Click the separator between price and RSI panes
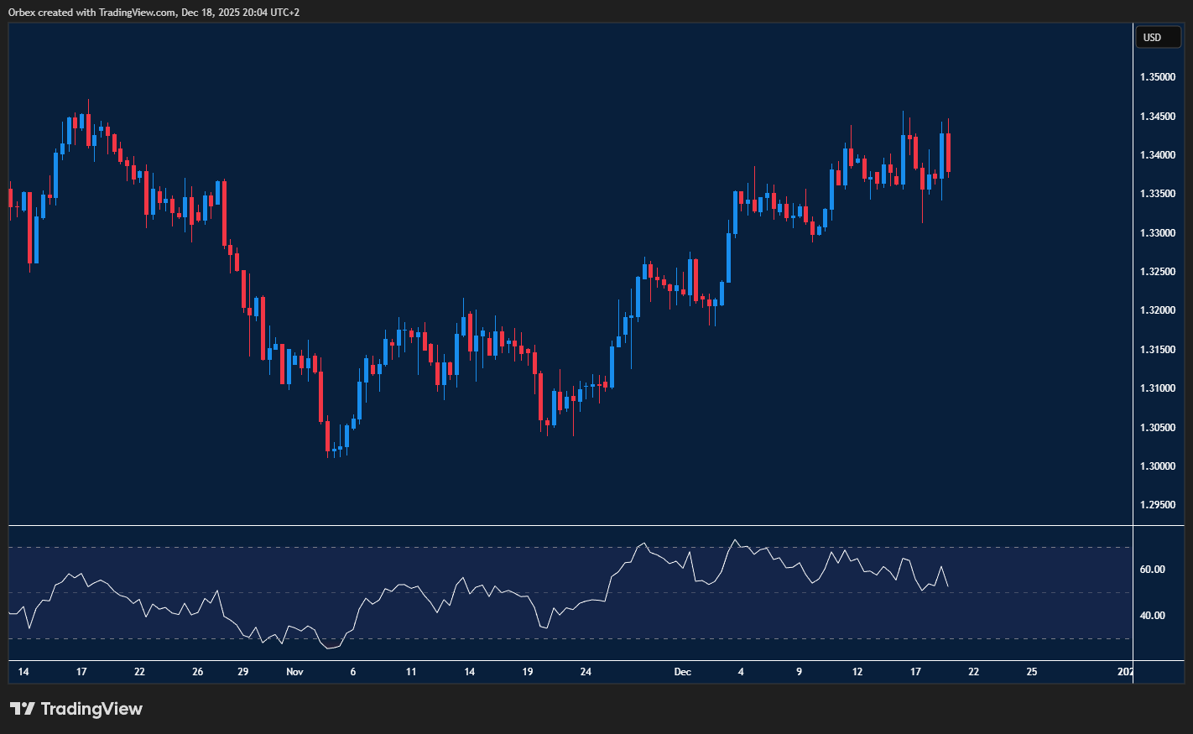This screenshot has height=734, width=1193. click(x=570, y=526)
